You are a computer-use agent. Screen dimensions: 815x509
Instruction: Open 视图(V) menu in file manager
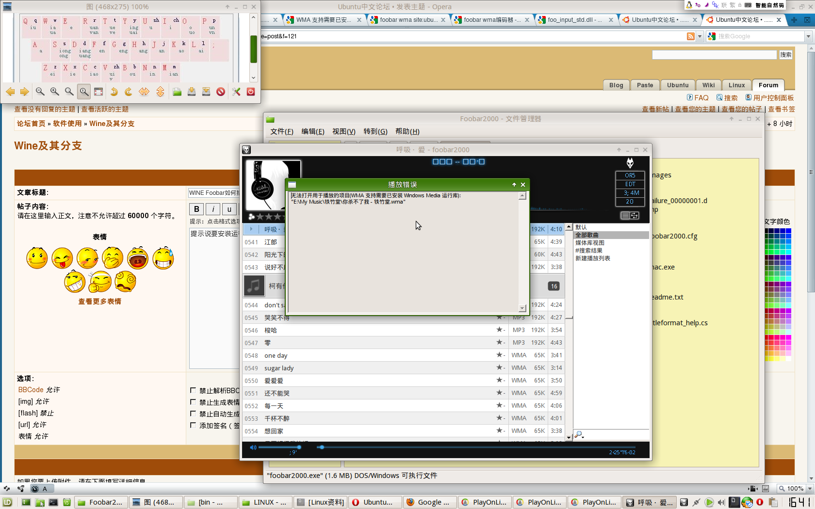click(x=344, y=131)
